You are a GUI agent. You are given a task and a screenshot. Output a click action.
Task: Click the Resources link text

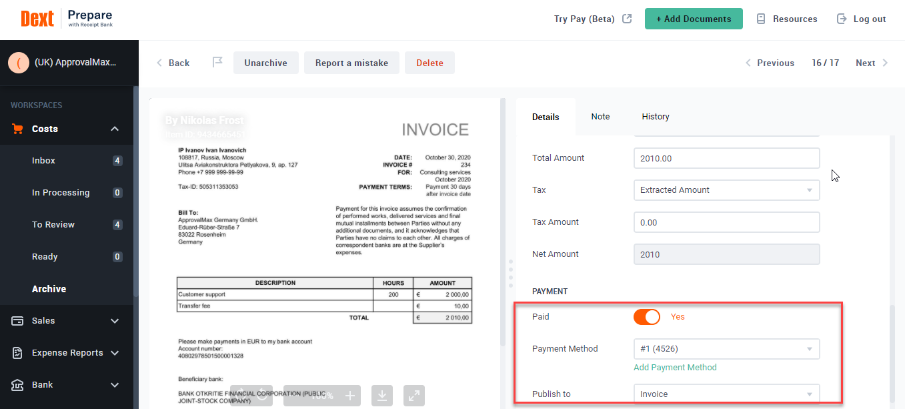click(x=795, y=19)
